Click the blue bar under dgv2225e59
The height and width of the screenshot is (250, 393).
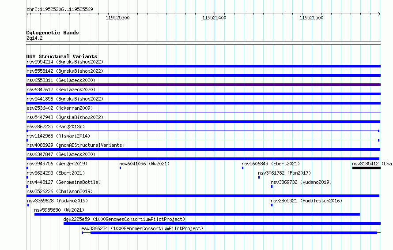pyautogui.click(x=222, y=224)
